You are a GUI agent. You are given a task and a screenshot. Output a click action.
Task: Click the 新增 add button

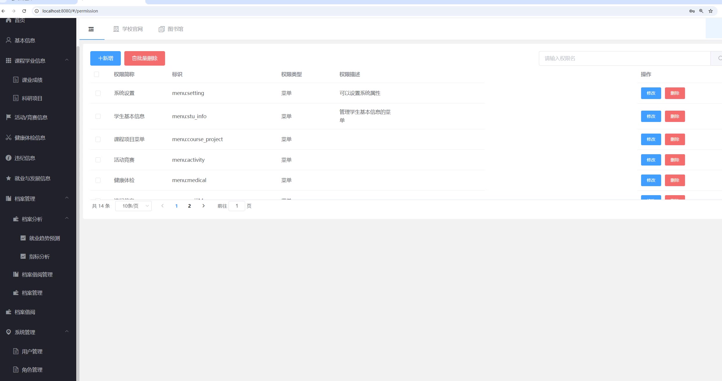(x=105, y=58)
